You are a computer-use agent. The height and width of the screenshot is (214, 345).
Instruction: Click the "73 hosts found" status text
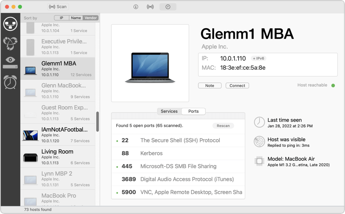coord(38,210)
